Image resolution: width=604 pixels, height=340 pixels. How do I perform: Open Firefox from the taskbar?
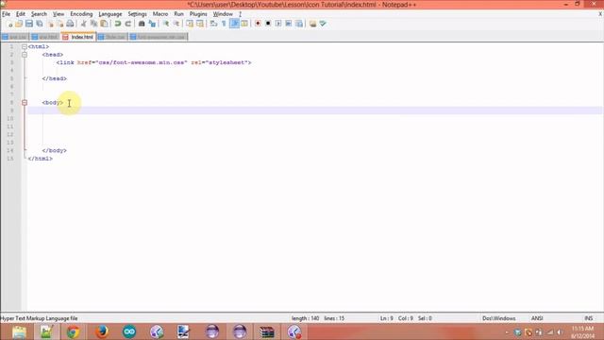[102, 331]
